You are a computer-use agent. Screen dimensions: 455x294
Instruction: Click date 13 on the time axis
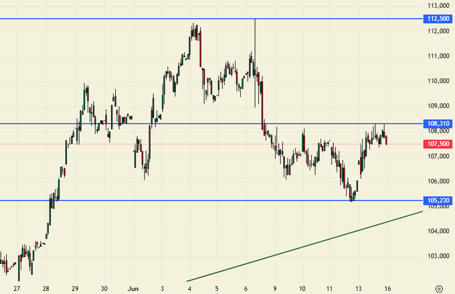359,289
